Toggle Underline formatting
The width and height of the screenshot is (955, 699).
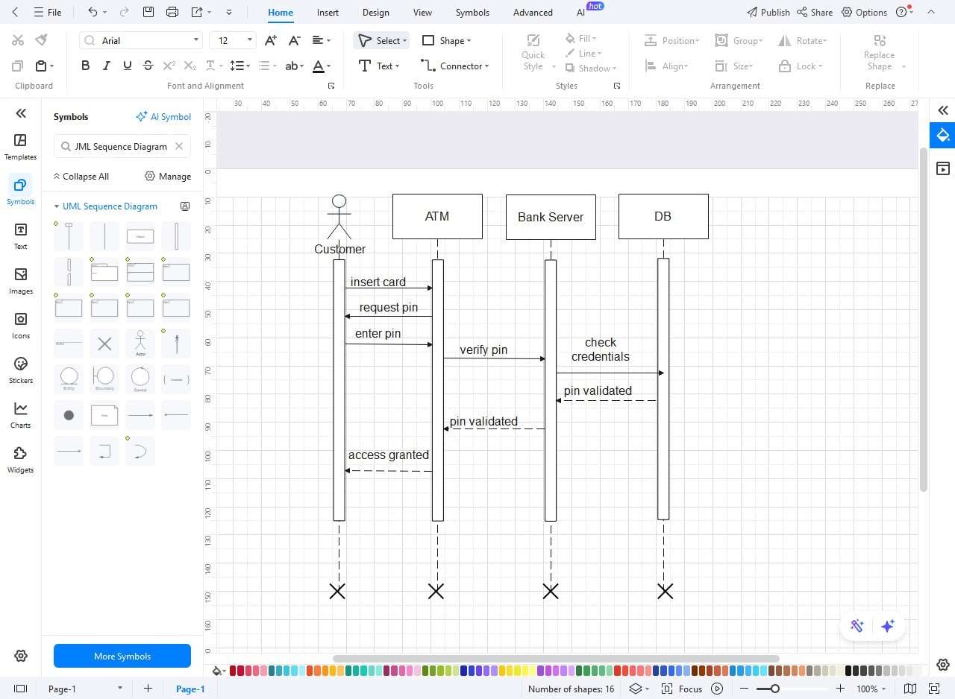[127, 66]
